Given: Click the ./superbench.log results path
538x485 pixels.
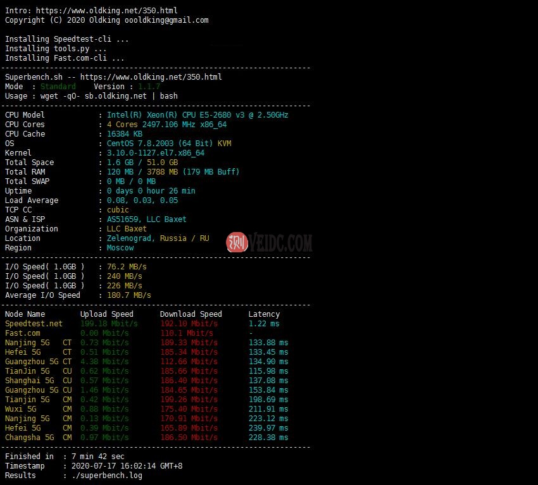Looking at the screenshot, I should pyautogui.click(x=103, y=476).
